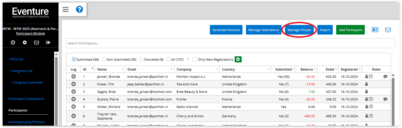Click the green plus filter icon
This screenshot has height=128, width=402.
coord(238,59)
